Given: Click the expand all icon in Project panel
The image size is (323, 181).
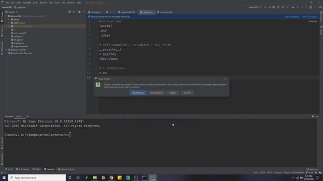Looking at the screenshot, I should click(x=74, y=12).
